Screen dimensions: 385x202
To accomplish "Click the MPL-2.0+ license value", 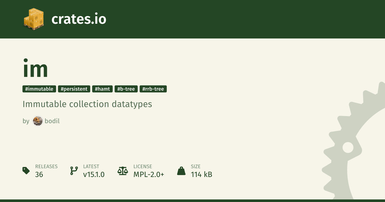I will click(149, 174).
